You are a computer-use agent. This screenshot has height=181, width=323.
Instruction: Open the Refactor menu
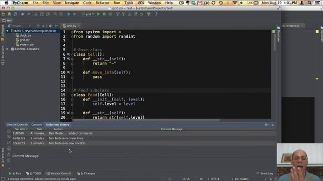click(102, 3)
